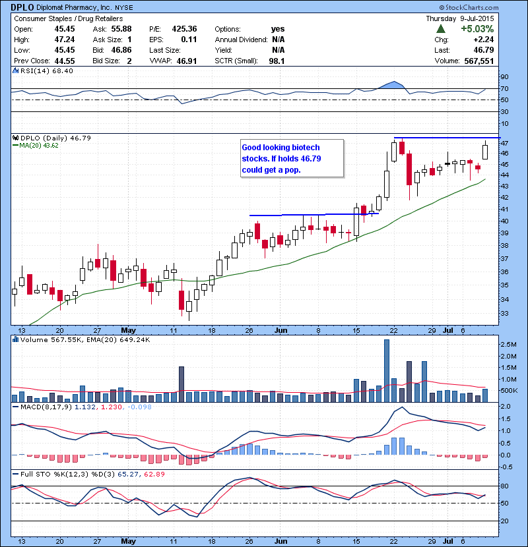Click the +5.03% percent change
528x547 pixels.
click(x=477, y=28)
